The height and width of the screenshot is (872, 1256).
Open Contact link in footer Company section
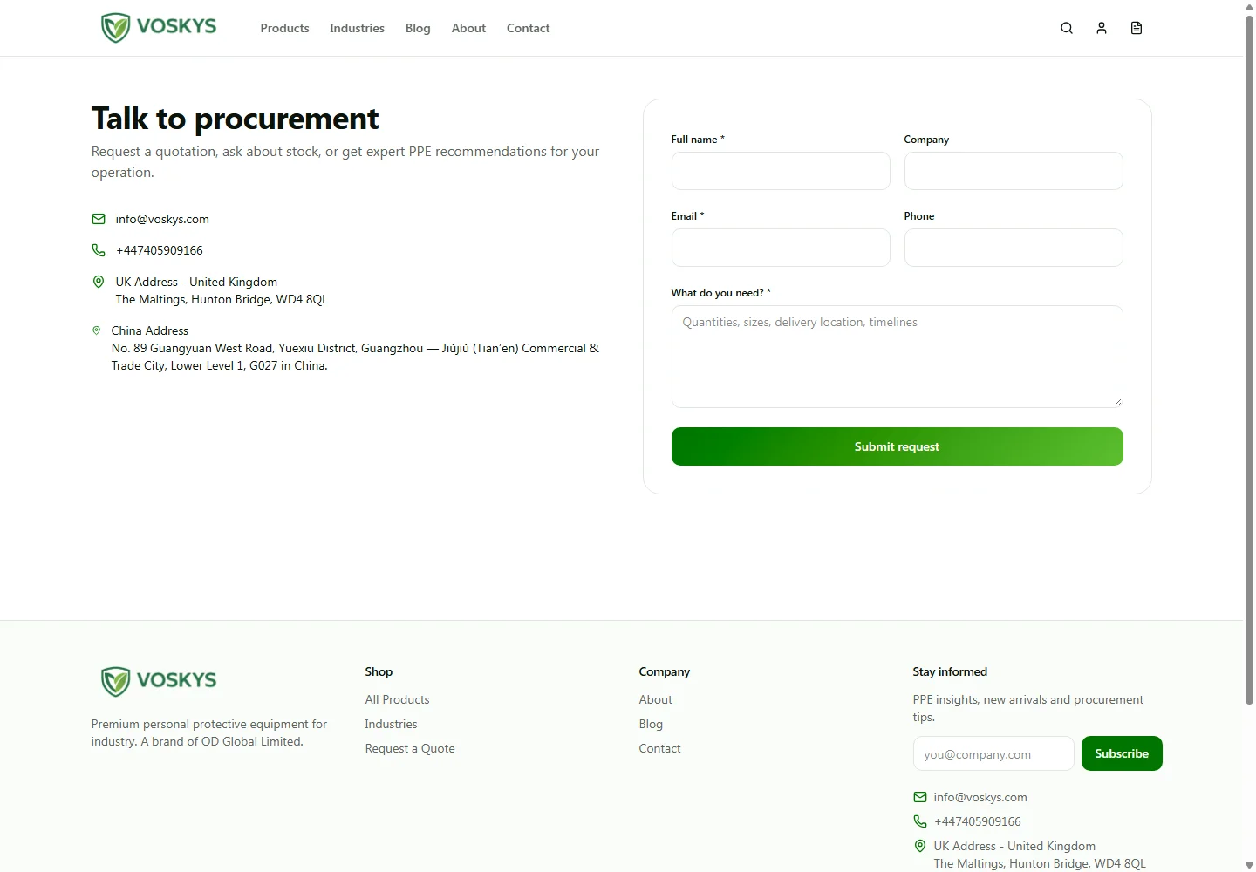(x=659, y=748)
